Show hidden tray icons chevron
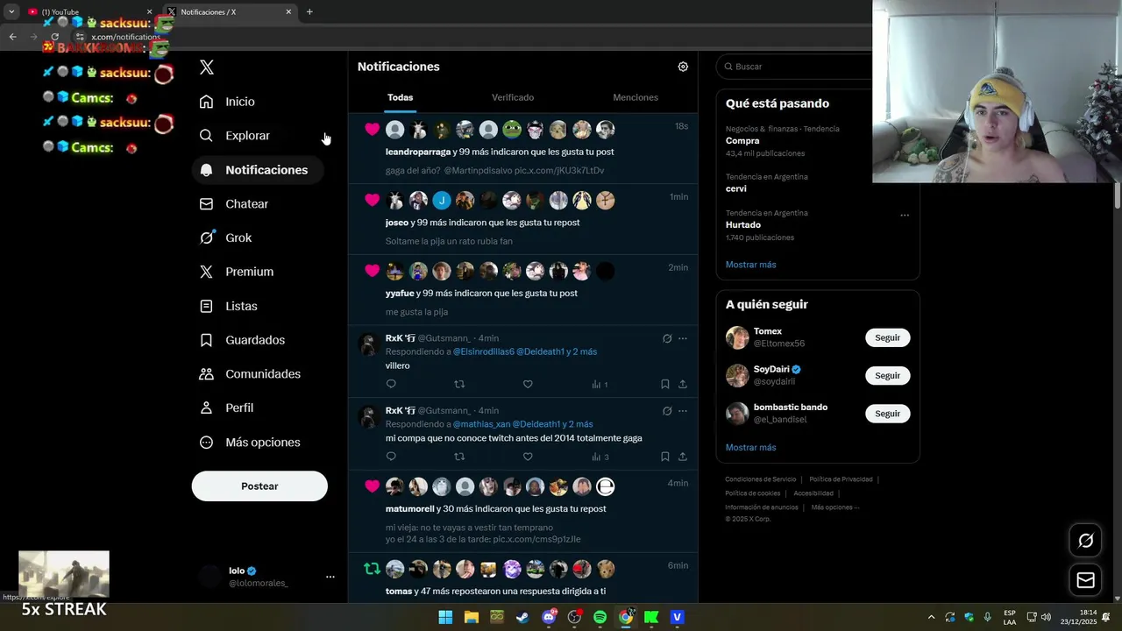The image size is (1122, 631). pos(931,617)
